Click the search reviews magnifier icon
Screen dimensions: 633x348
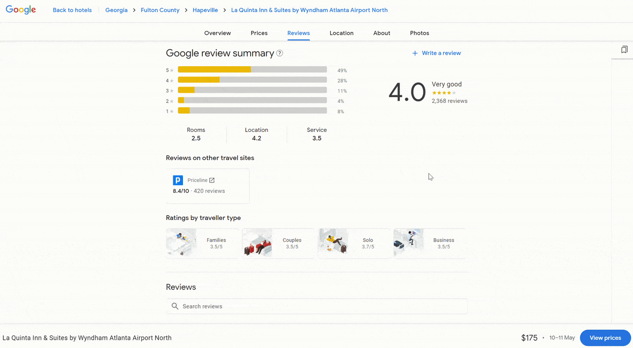tap(175, 306)
